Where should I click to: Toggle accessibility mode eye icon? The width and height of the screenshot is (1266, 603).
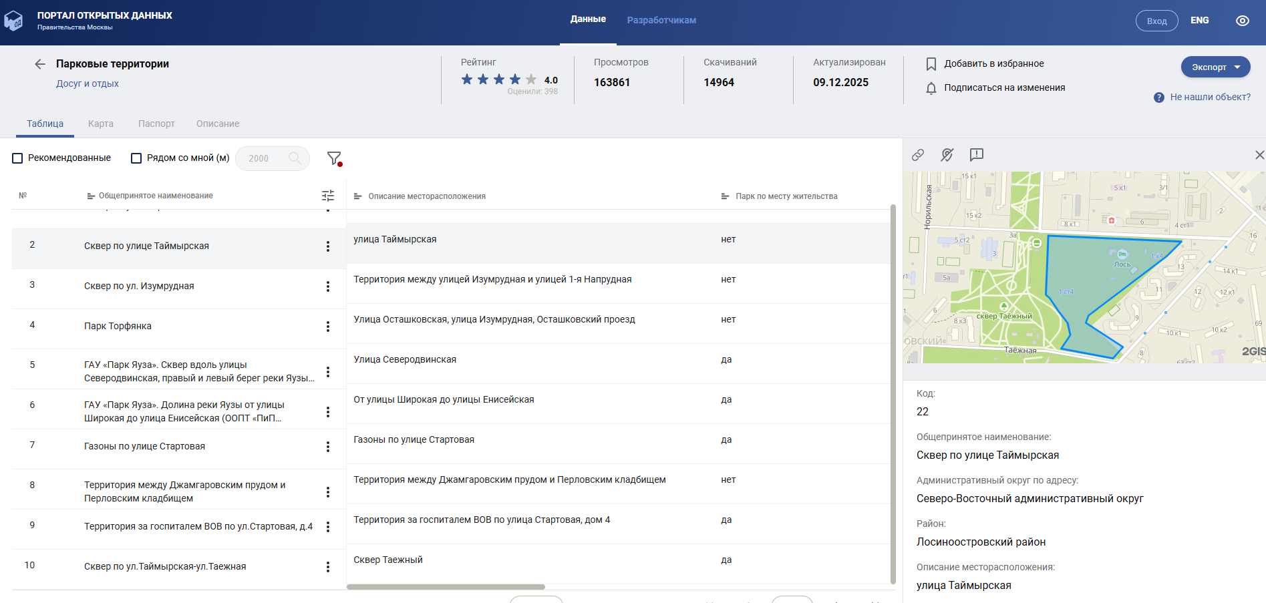(x=1242, y=21)
